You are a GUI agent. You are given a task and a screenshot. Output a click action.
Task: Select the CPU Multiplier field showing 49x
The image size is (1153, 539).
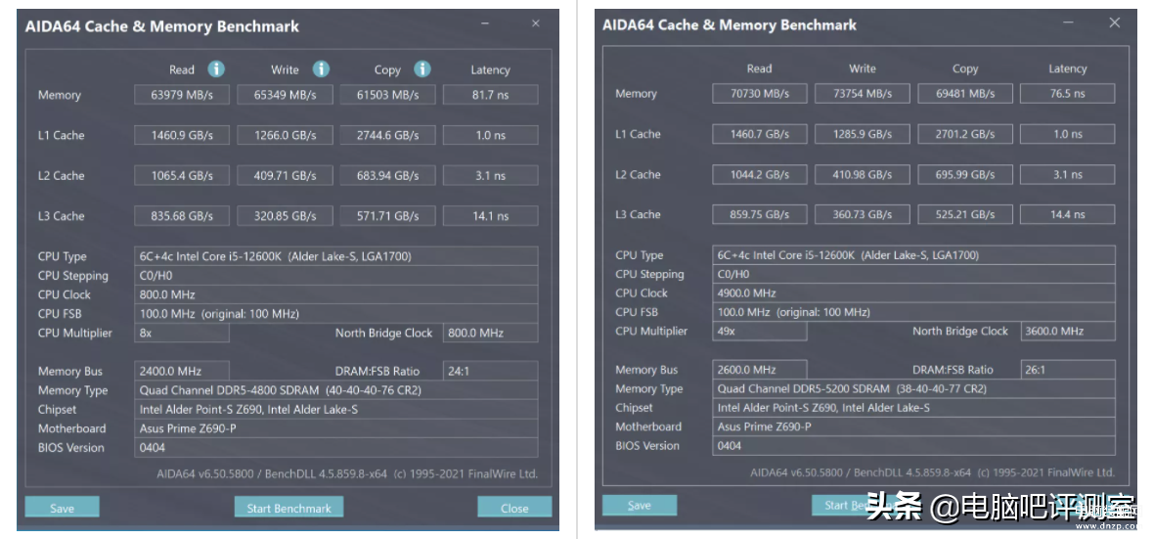[760, 331]
